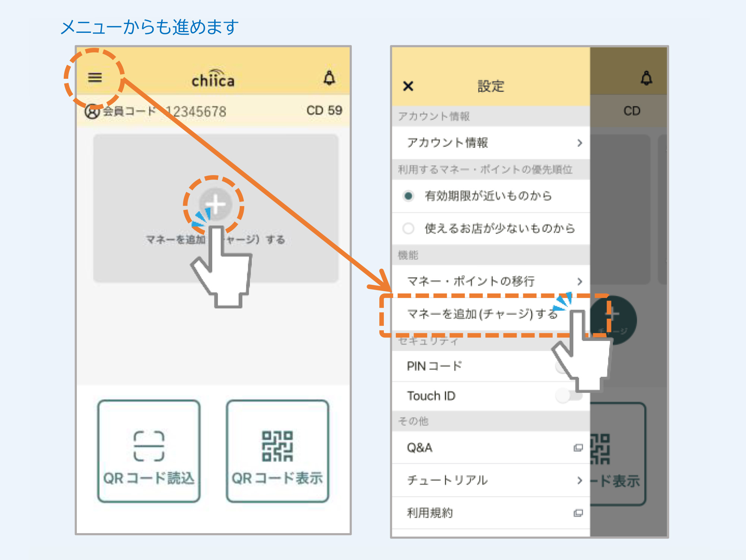Open the Q&A link
This screenshot has height=560, width=746.
(420, 448)
